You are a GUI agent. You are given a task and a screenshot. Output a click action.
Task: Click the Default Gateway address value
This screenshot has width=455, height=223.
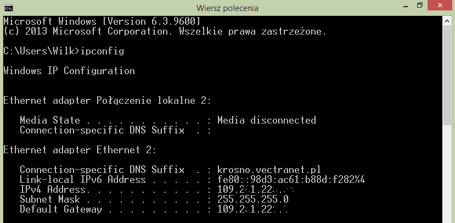252,209
